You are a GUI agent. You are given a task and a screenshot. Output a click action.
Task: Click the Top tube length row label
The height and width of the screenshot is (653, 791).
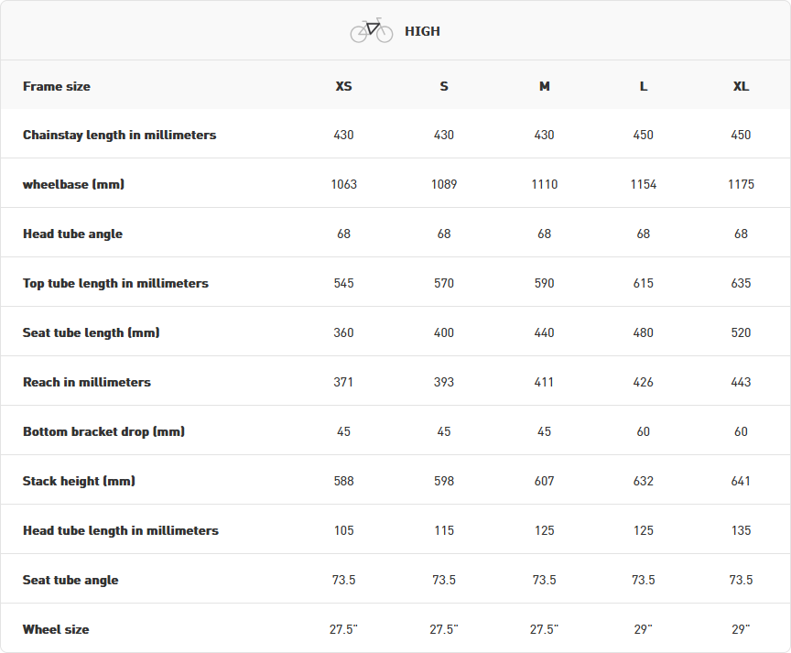pyautogui.click(x=115, y=283)
